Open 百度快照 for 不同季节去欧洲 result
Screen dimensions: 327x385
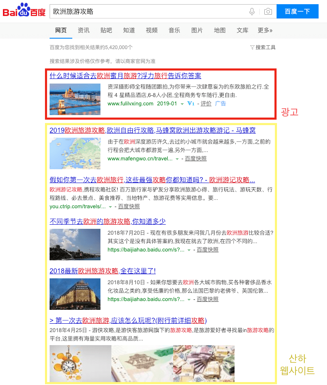(208, 249)
